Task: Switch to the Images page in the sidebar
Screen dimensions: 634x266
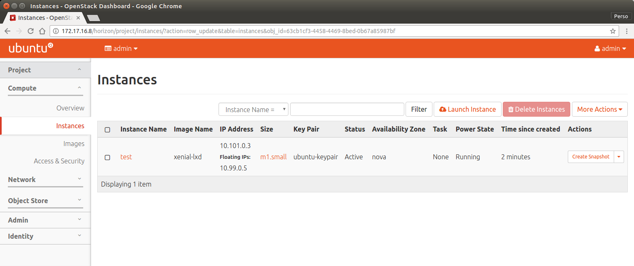Action: coord(74,144)
